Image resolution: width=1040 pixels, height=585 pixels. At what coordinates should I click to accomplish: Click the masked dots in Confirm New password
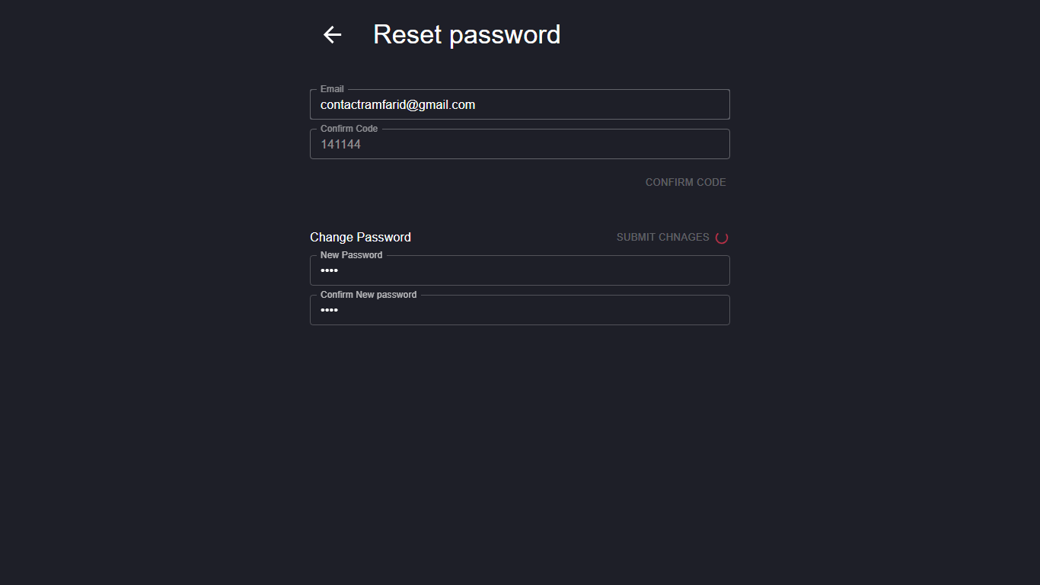click(329, 311)
